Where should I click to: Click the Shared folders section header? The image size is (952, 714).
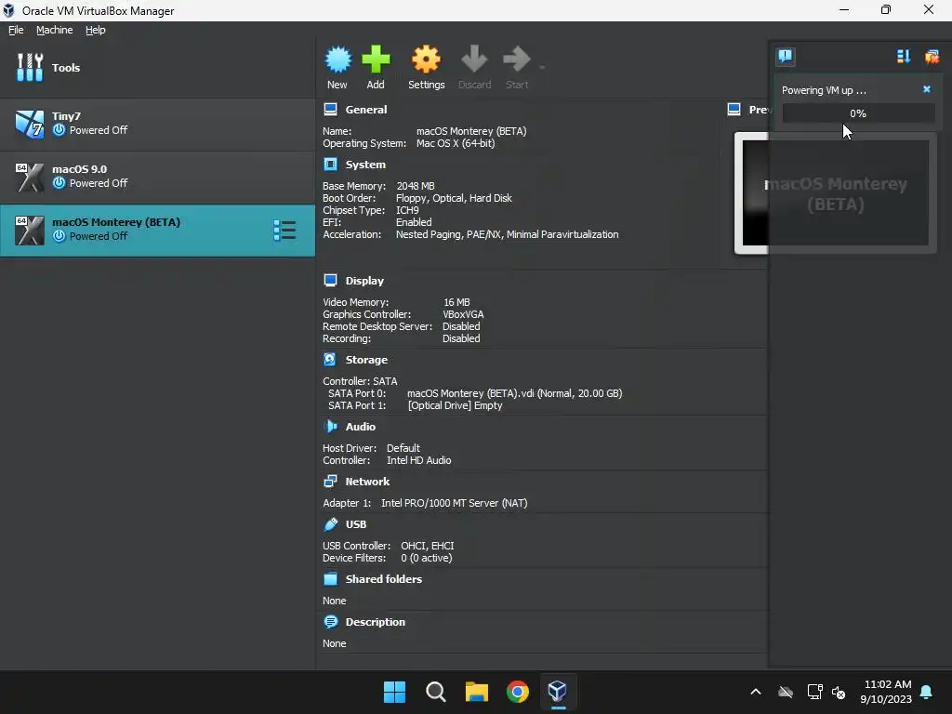pos(384,578)
